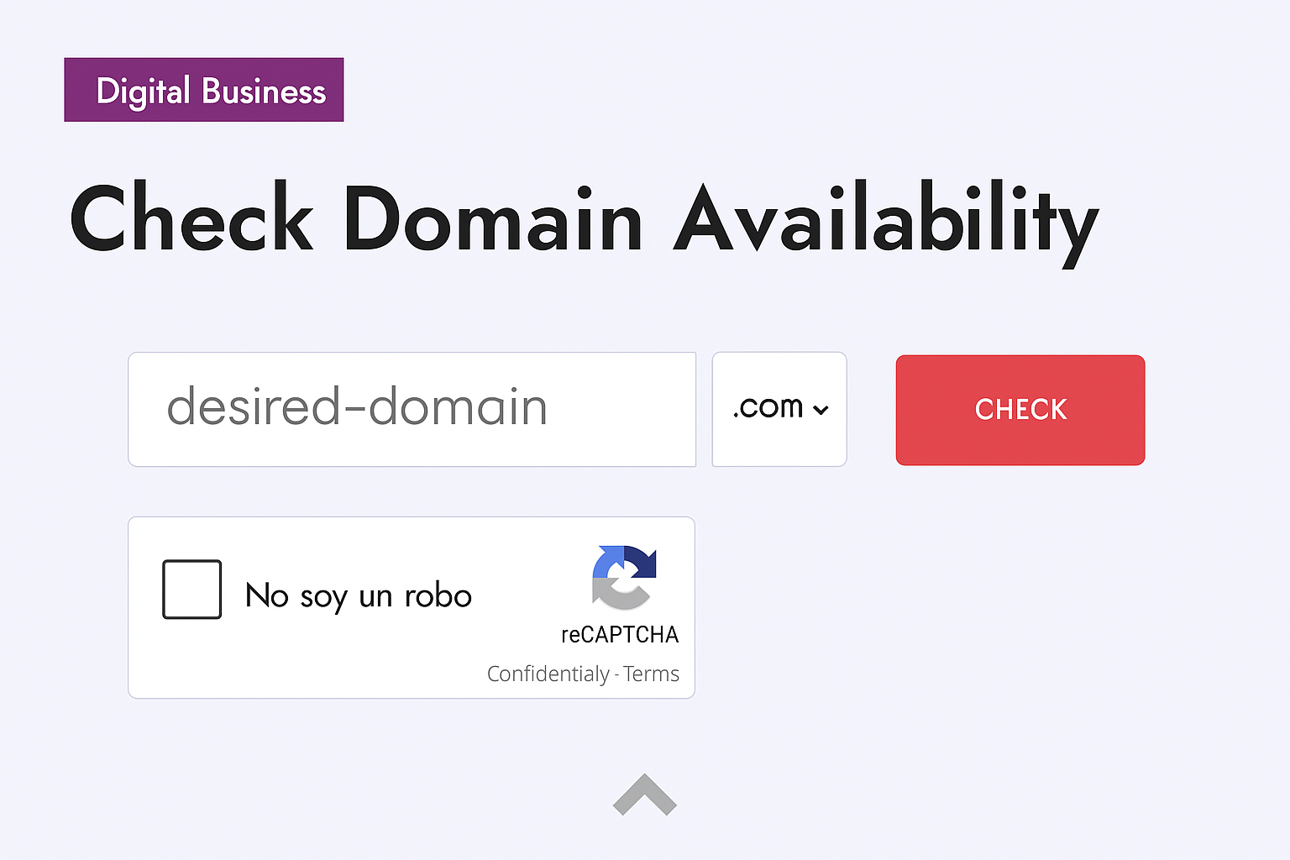Click the ".com" text in the selector
This screenshot has height=860, width=1290.
pyautogui.click(x=768, y=407)
